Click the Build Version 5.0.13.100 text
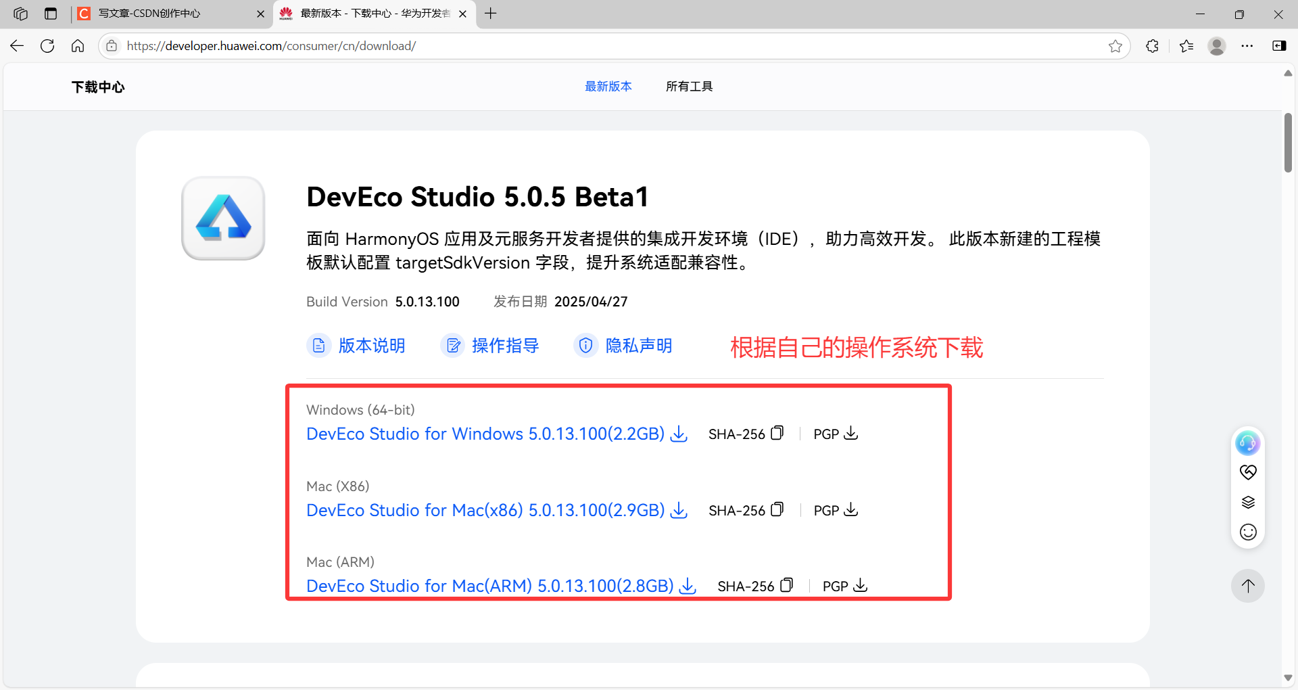The width and height of the screenshot is (1298, 690). (x=383, y=302)
